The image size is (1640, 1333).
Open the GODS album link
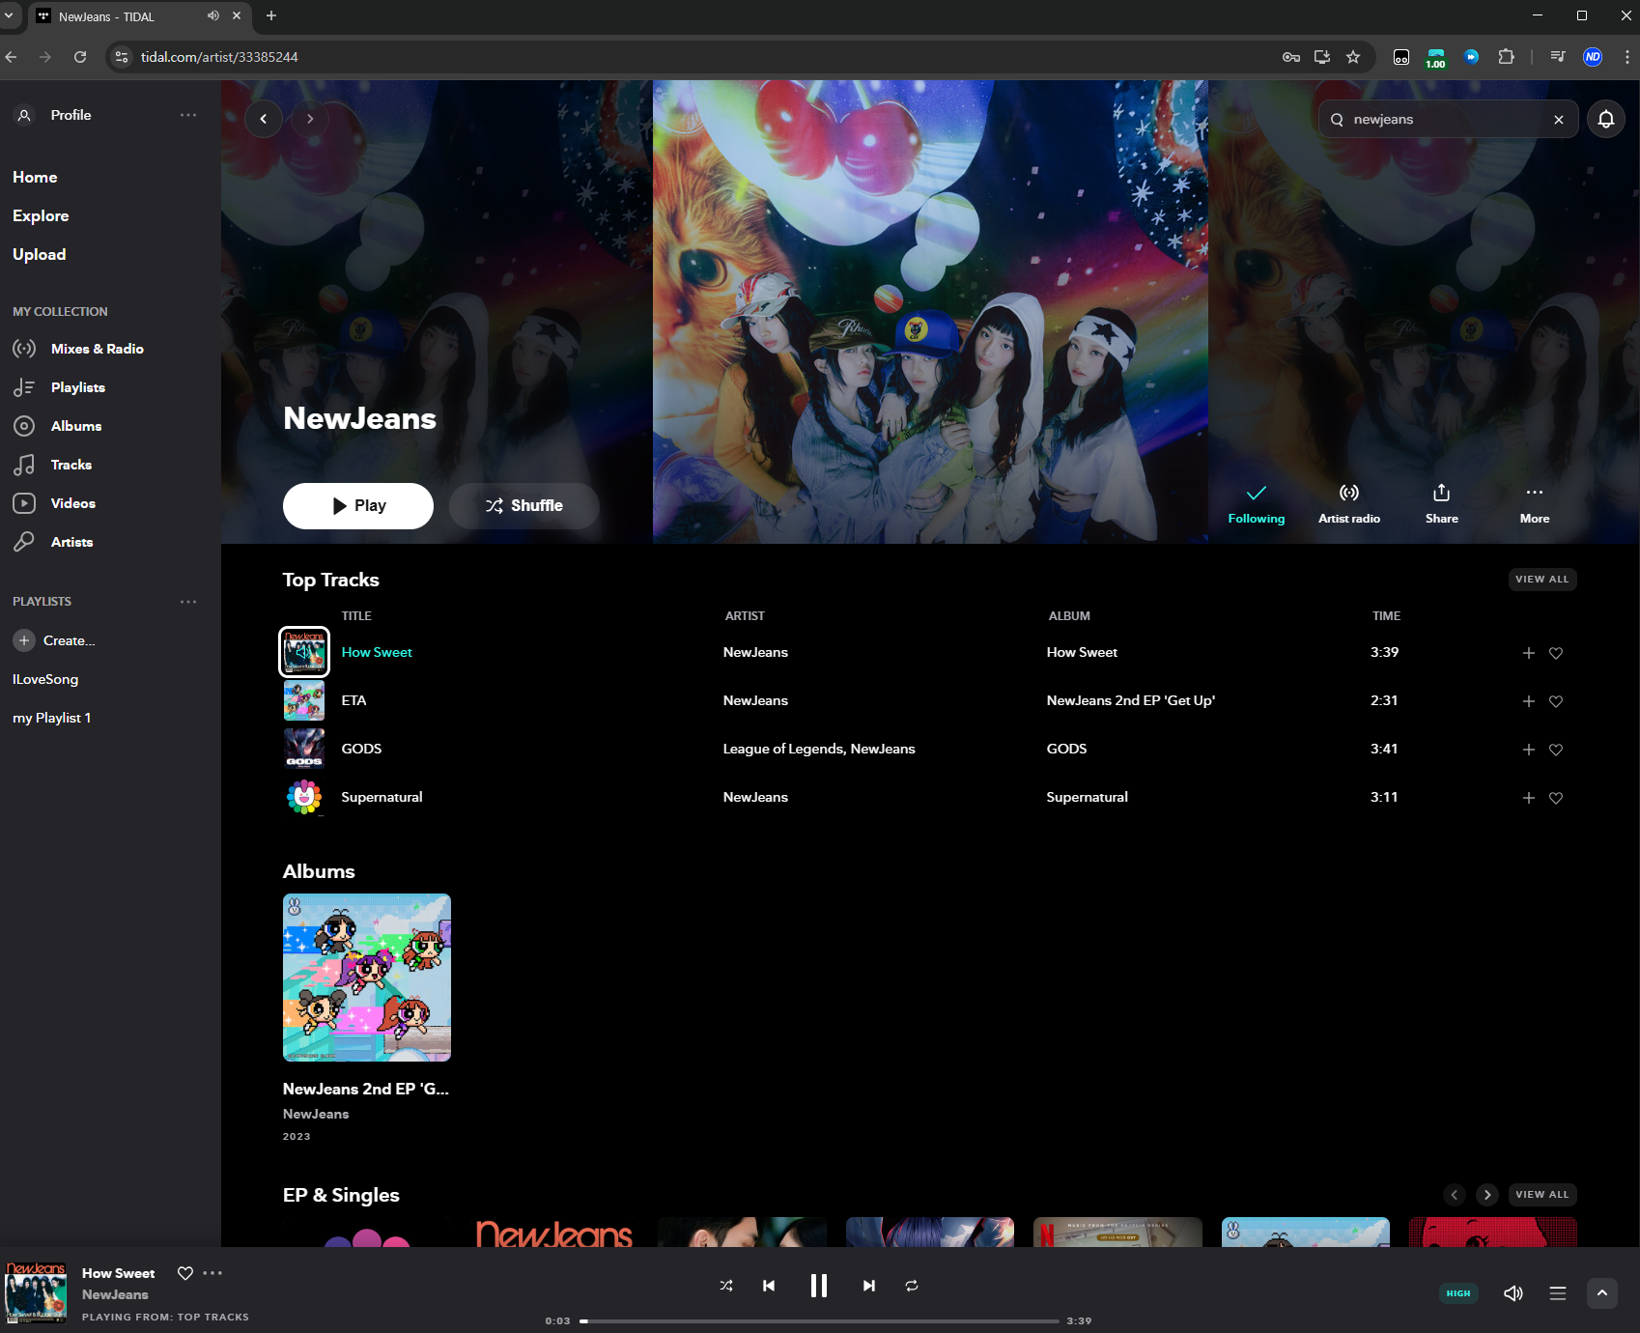(x=1066, y=749)
